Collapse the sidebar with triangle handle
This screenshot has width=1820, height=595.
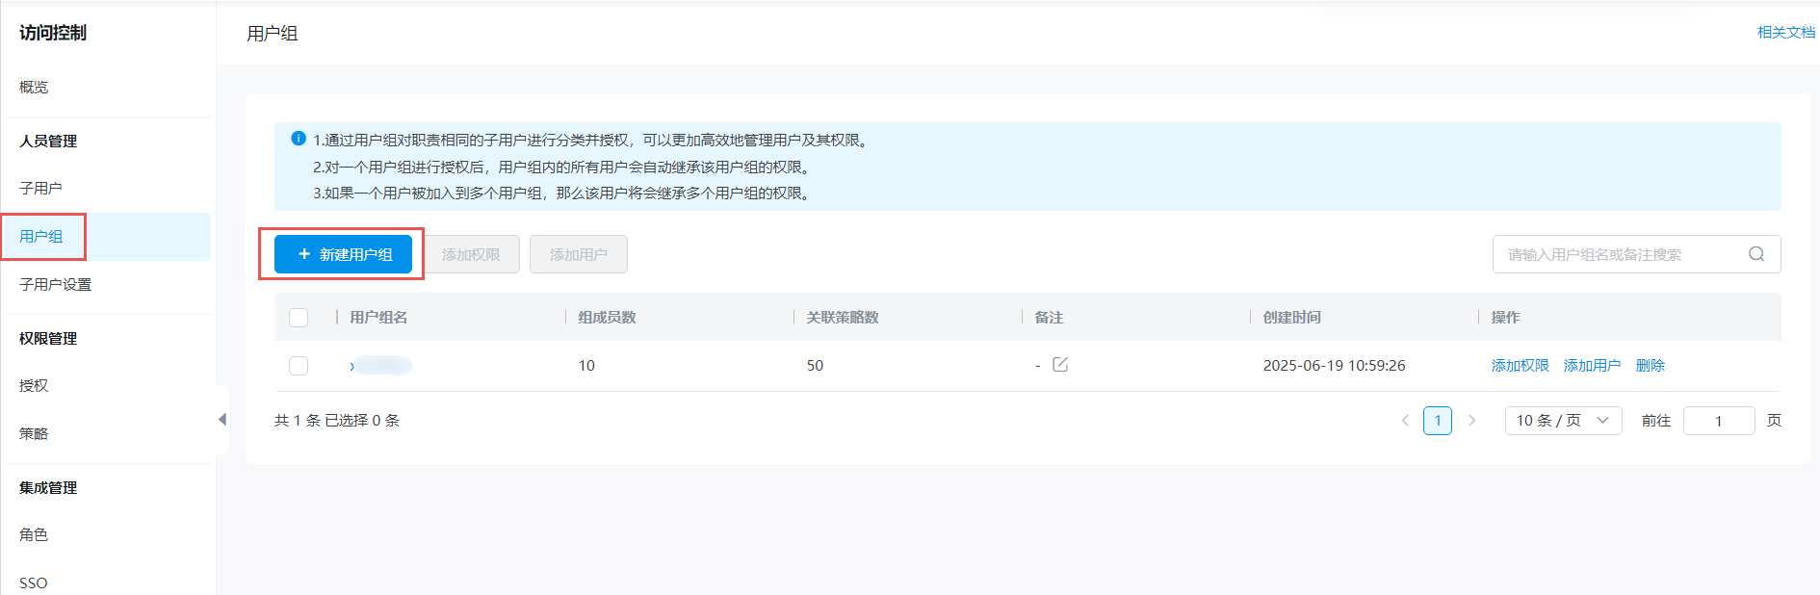click(x=222, y=420)
